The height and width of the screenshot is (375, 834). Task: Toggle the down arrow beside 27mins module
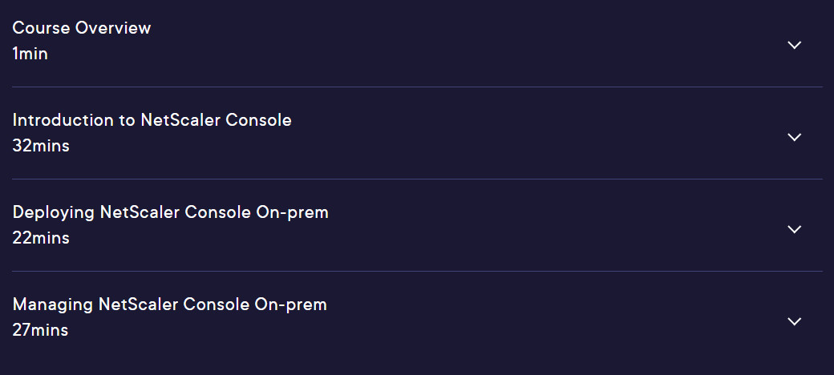(794, 321)
